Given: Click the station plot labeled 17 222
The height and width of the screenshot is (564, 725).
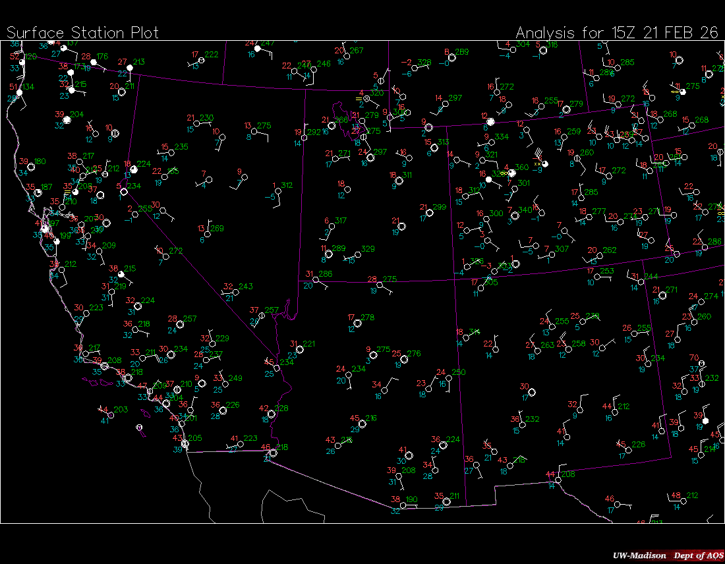Looking at the screenshot, I should click(202, 60).
